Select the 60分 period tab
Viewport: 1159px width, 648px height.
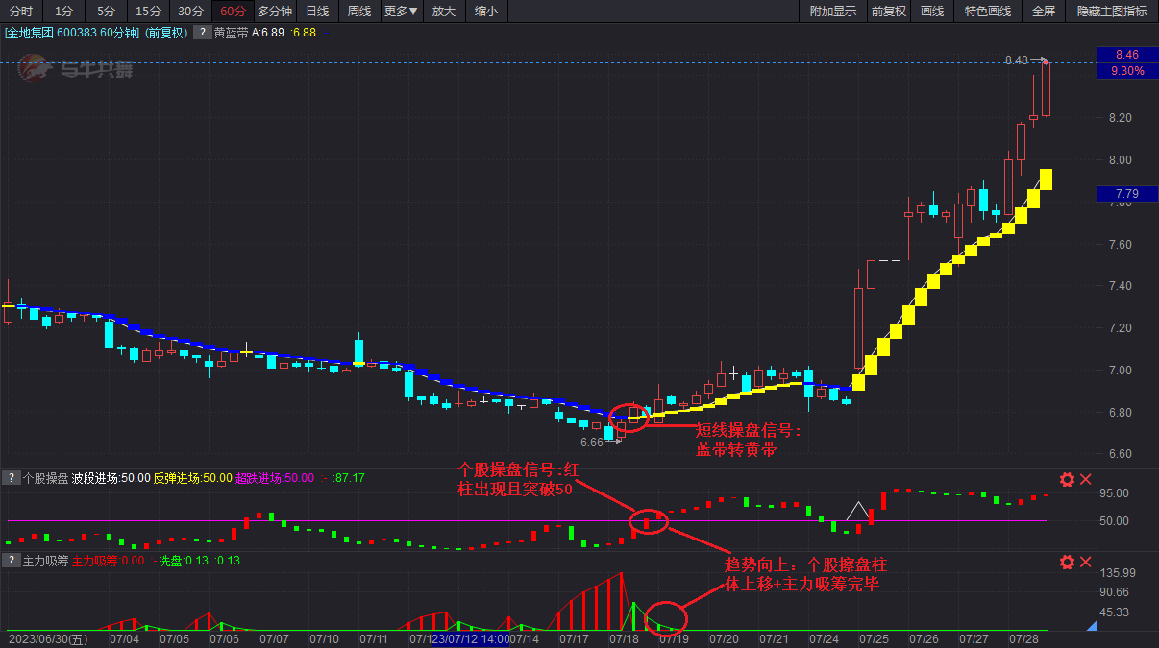pos(233,12)
